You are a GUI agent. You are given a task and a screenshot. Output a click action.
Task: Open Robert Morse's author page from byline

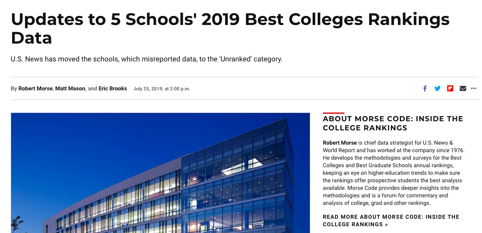coord(35,89)
